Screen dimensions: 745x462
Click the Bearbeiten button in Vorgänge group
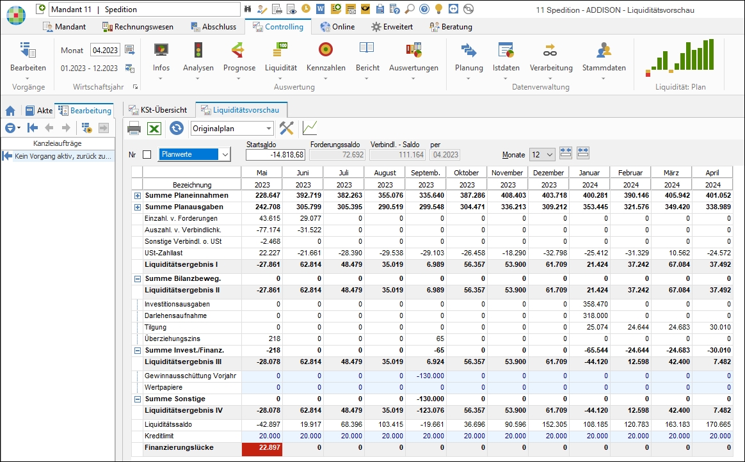coord(28,58)
